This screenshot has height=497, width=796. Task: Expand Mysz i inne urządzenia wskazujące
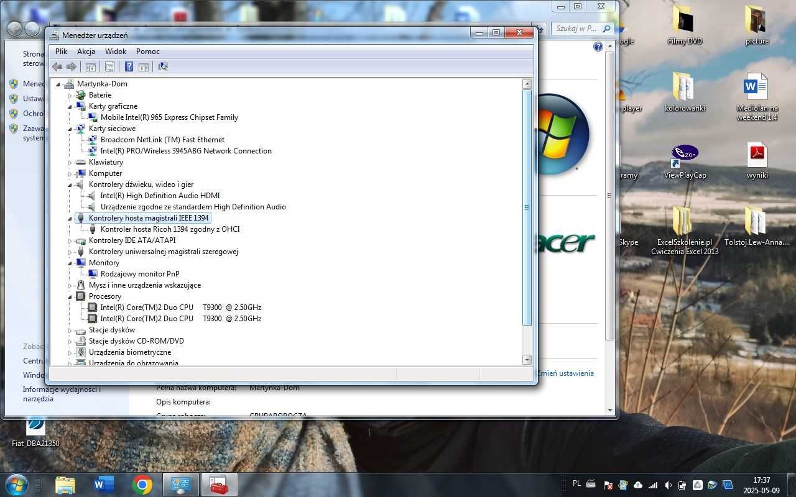tap(70, 285)
